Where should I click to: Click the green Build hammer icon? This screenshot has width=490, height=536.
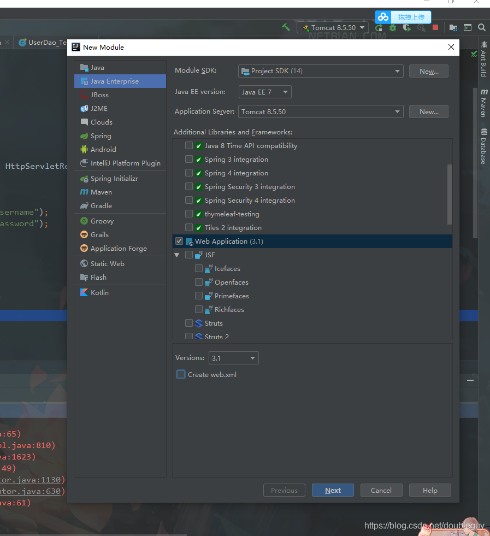(x=286, y=27)
